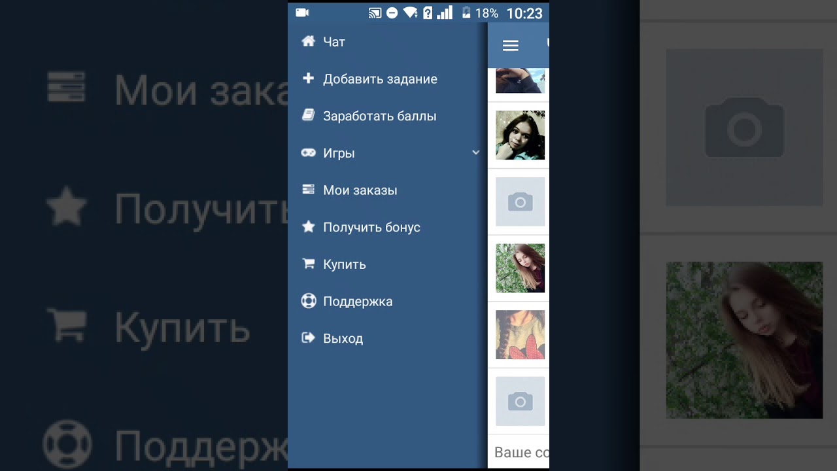
Task: Tap the 10:23 clock in status bar
Action: coord(524,13)
